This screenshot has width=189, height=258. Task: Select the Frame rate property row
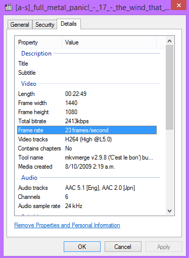[87, 130]
